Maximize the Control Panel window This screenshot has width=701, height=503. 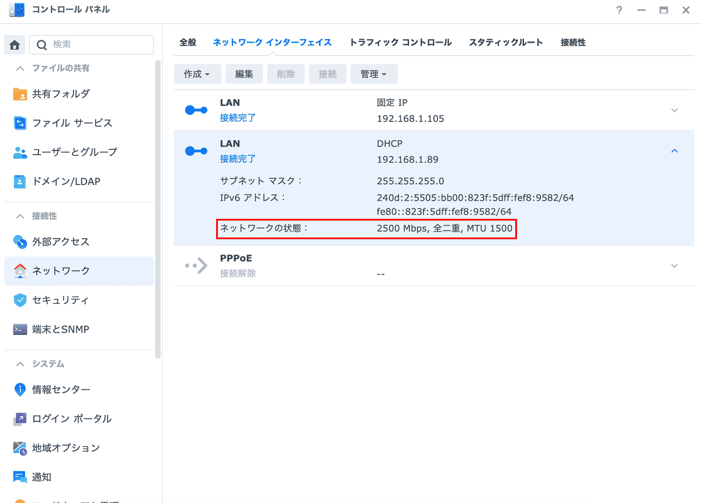[x=664, y=11]
